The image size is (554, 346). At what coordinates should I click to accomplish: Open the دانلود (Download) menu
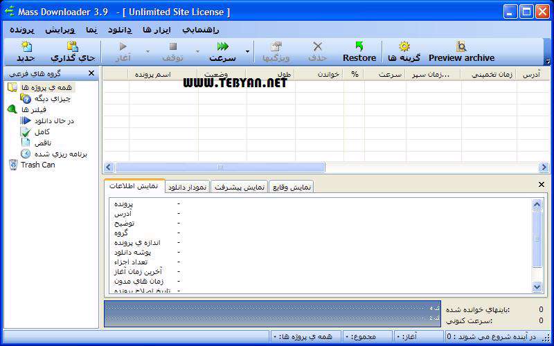[x=120, y=30]
